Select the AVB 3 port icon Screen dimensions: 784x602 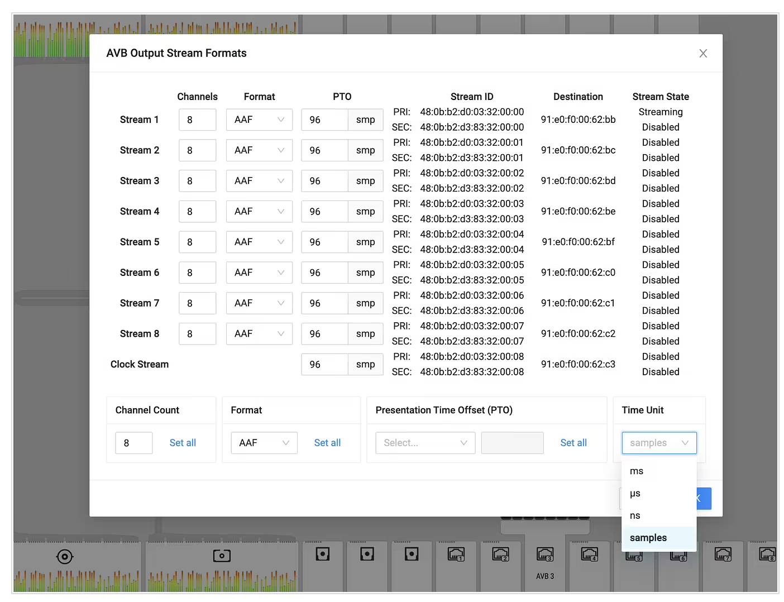545,554
